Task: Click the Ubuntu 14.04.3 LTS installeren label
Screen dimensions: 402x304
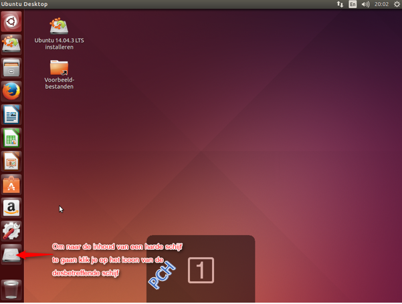Action: coord(59,44)
